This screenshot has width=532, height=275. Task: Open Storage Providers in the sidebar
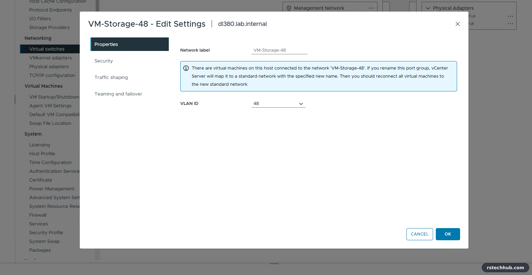tap(49, 27)
